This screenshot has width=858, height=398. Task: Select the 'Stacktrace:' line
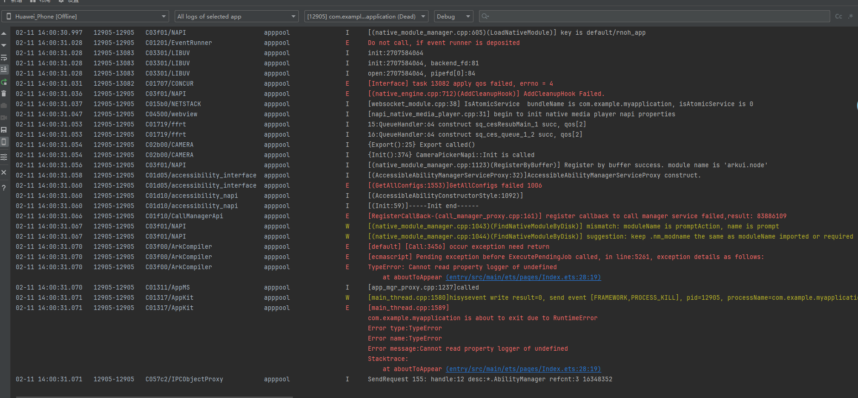point(388,359)
